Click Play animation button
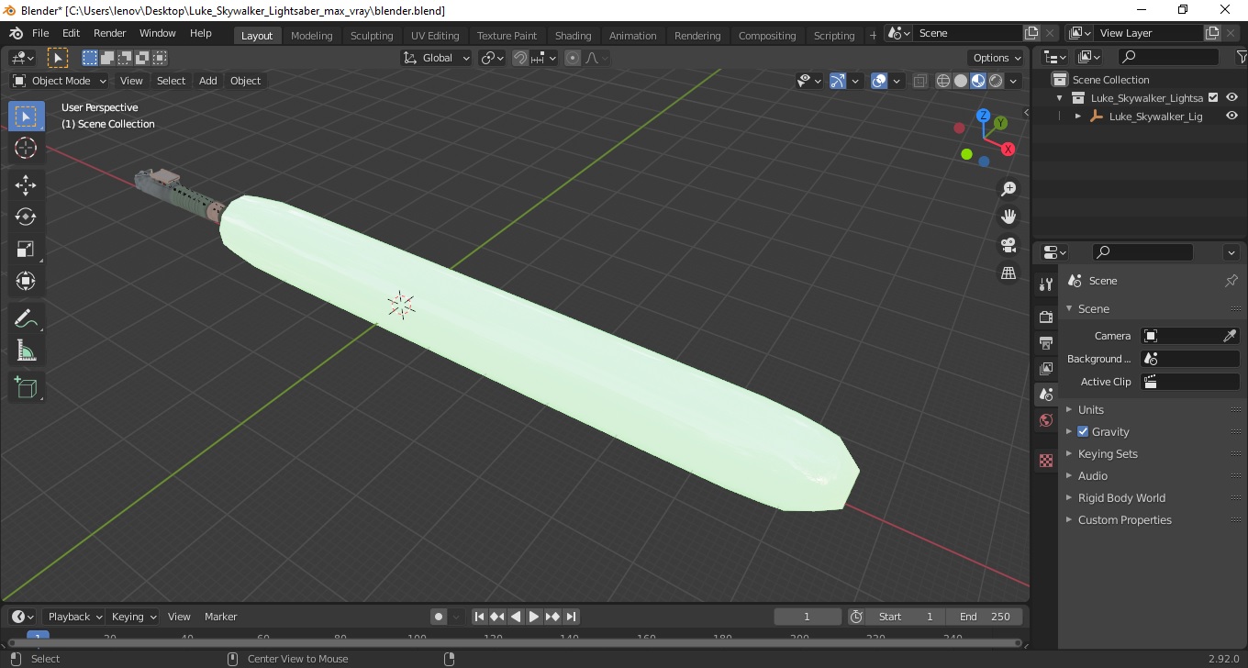Image resolution: width=1248 pixels, height=668 pixels. click(534, 617)
